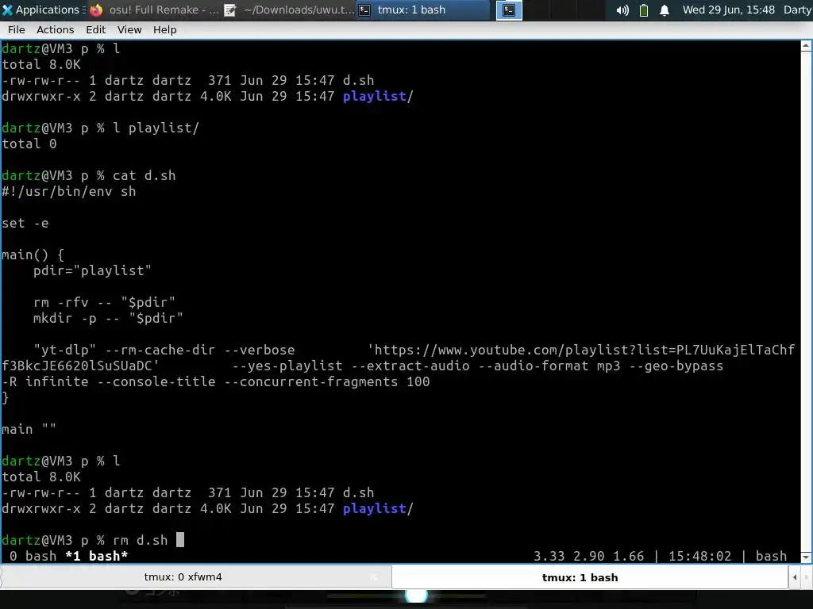Click the '"yt-dlp"' command text
813x609 pixels.
pyautogui.click(x=65, y=350)
